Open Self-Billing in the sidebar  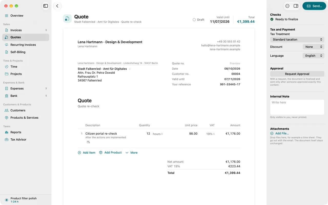[26, 52]
